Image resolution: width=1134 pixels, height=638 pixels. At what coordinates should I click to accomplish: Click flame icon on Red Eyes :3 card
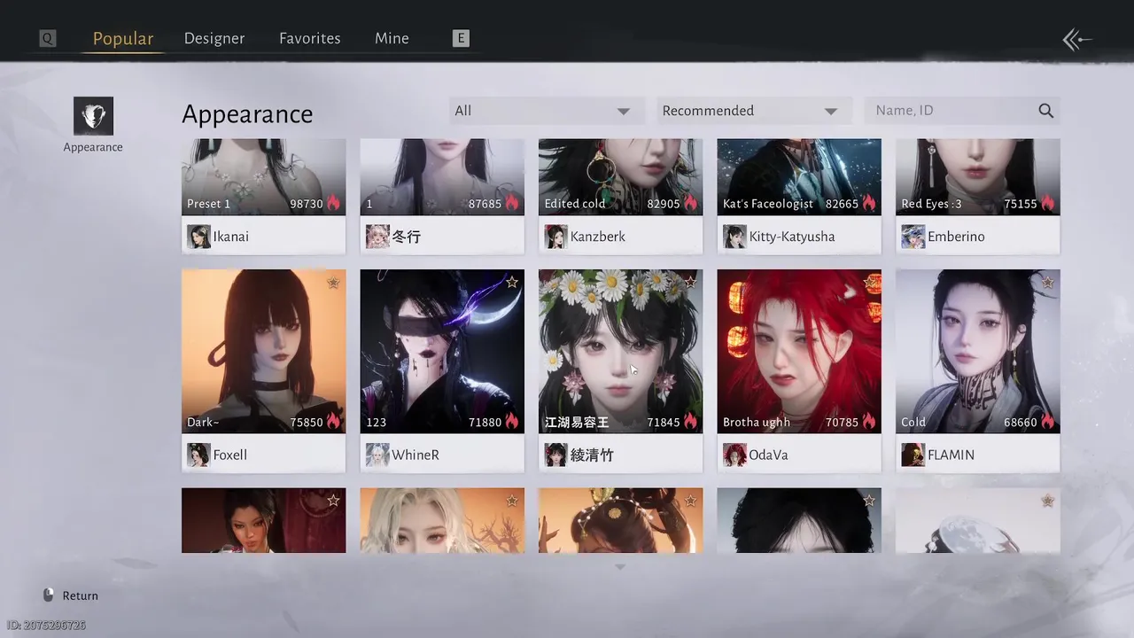click(1048, 203)
